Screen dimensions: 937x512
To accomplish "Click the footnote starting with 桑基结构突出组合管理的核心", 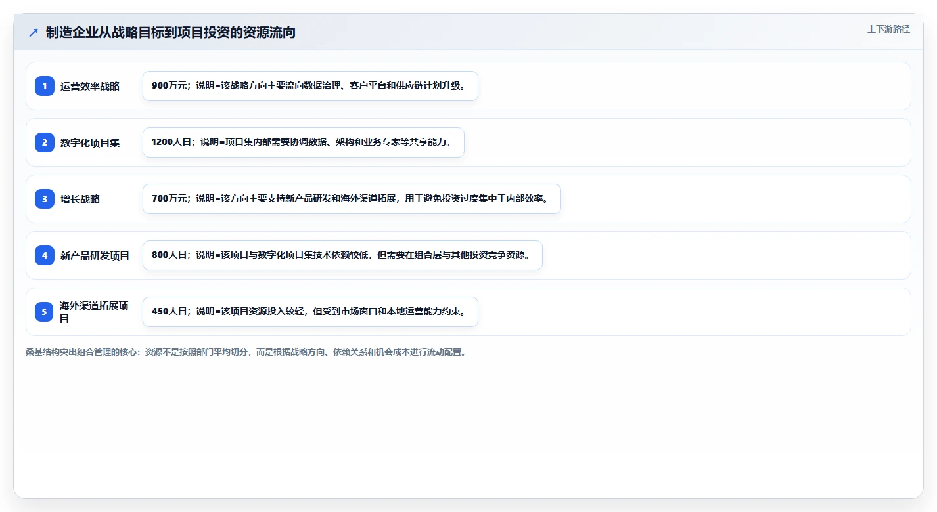I will [x=246, y=352].
